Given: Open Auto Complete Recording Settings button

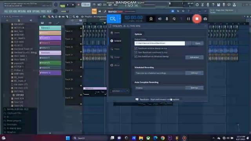Looking at the screenshot, I should tap(195, 88).
